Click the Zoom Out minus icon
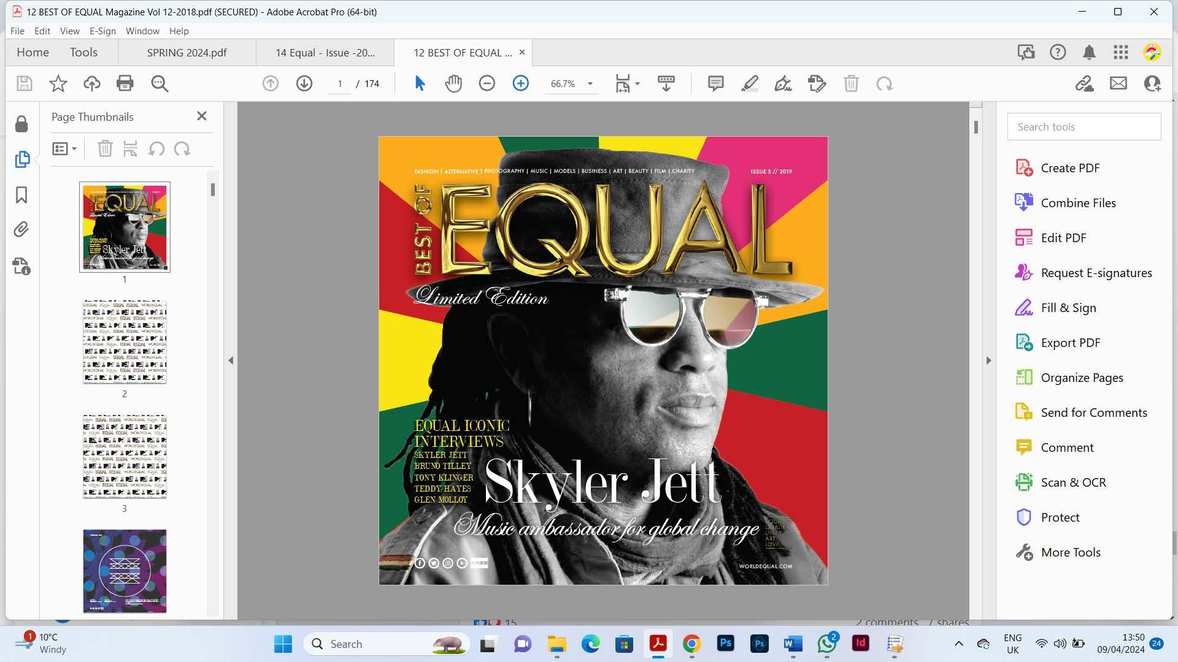Screen dimensions: 1178x662 (487, 83)
